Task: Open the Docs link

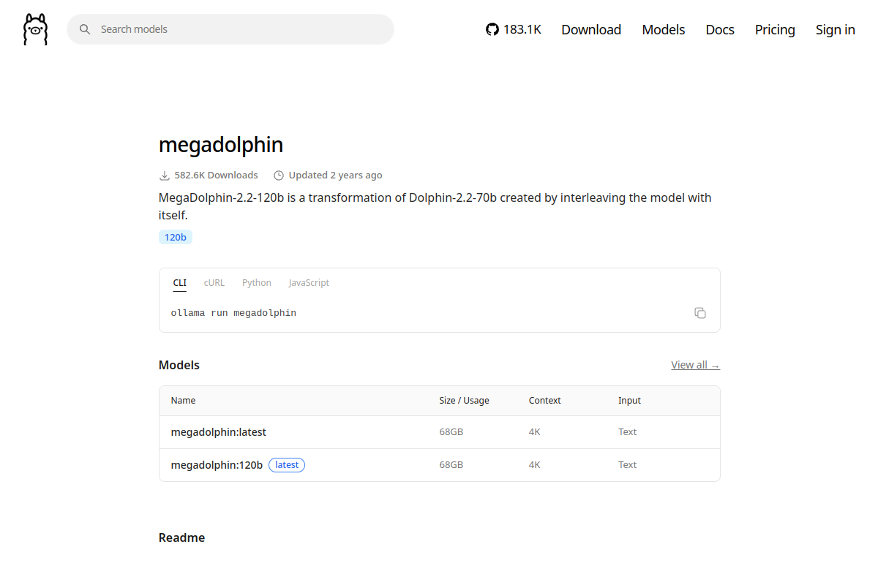Action: 720,29
